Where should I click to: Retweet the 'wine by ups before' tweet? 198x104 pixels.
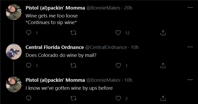[73, 98]
